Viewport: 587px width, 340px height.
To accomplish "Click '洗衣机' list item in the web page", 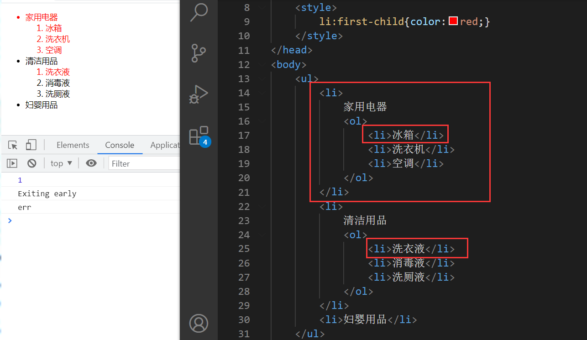I will pyautogui.click(x=58, y=39).
